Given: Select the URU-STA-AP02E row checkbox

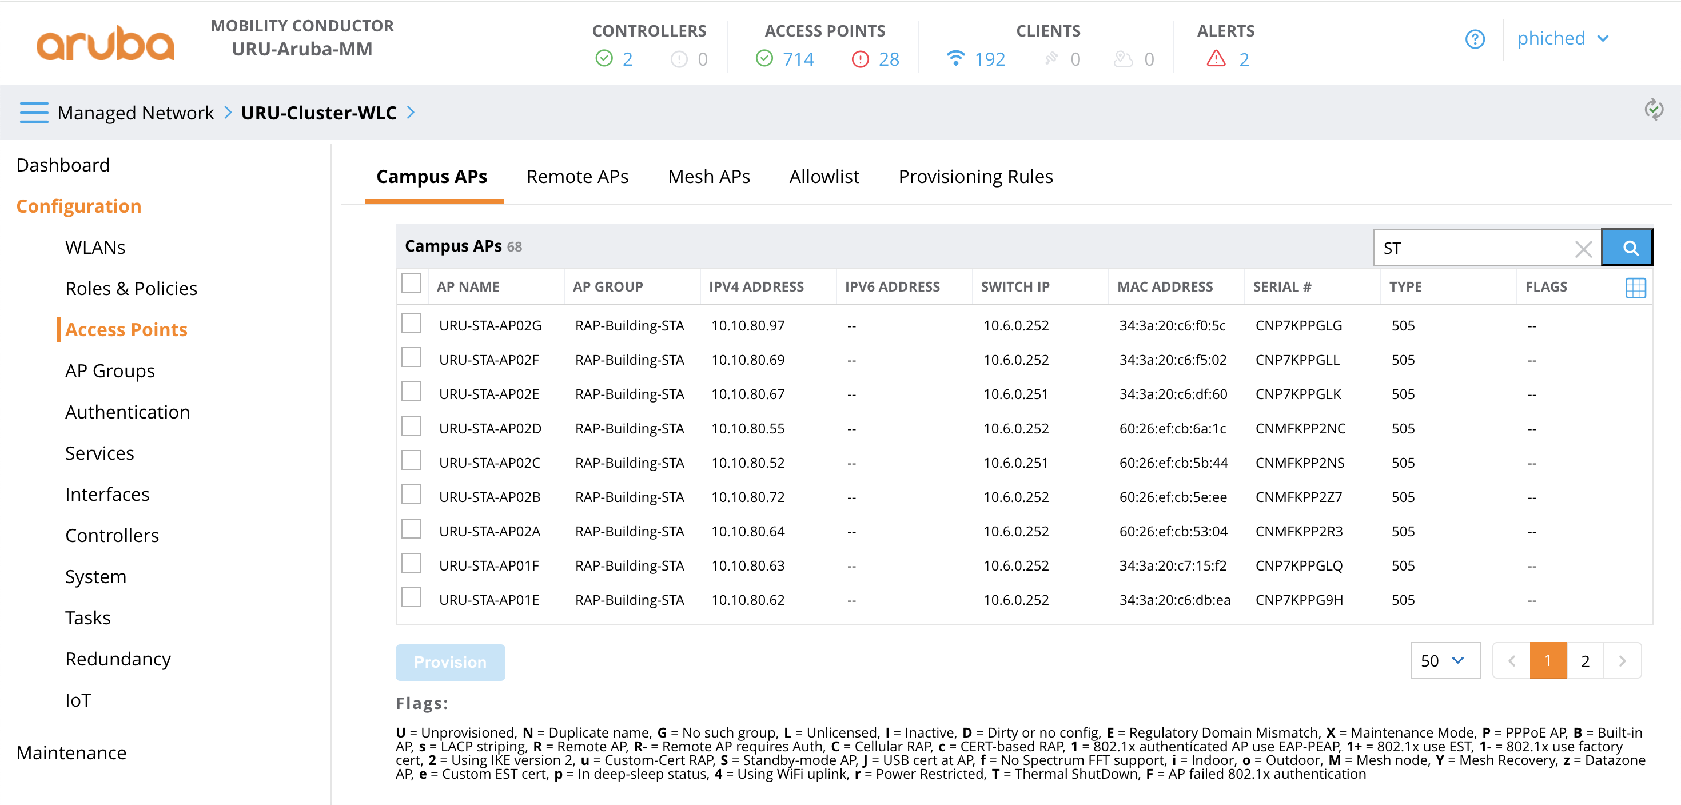Looking at the screenshot, I should [x=411, y=392].
